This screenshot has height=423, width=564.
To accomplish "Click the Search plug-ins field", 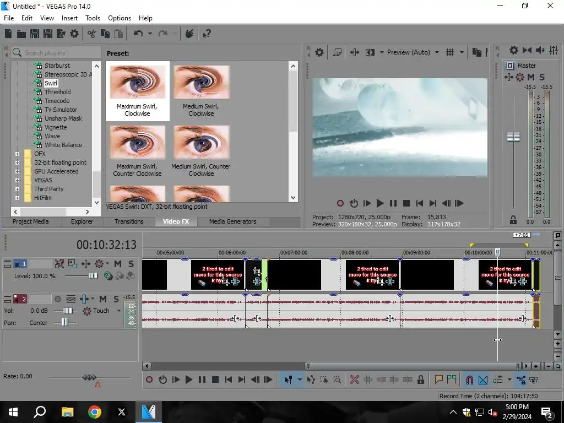I will tap(56, 52).
